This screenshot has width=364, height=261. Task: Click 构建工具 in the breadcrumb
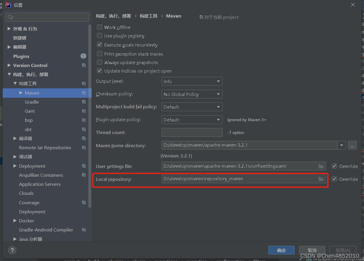(149, 16)
